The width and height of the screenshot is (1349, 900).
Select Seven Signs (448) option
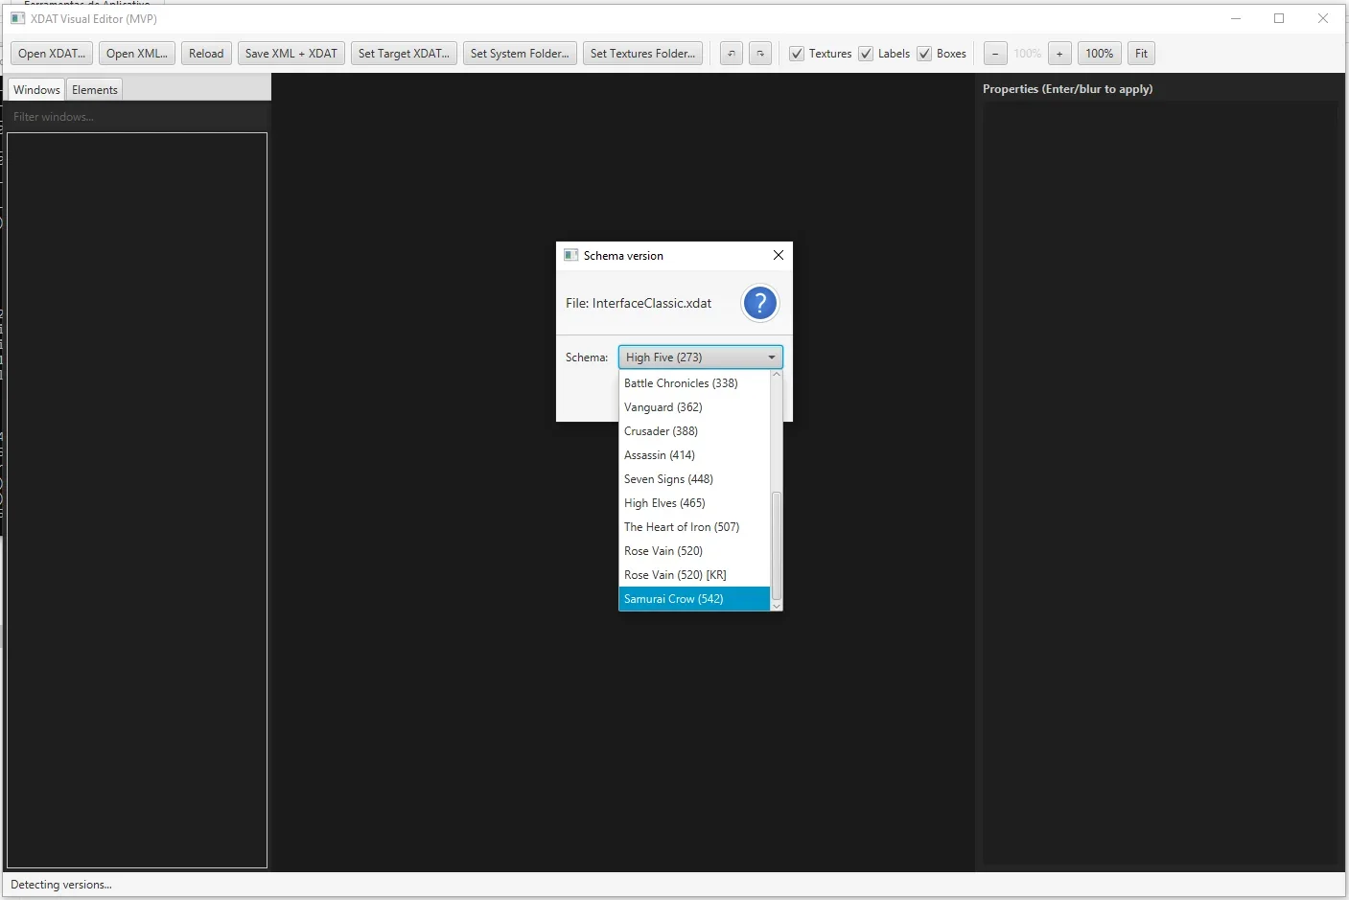coord(694,479)
